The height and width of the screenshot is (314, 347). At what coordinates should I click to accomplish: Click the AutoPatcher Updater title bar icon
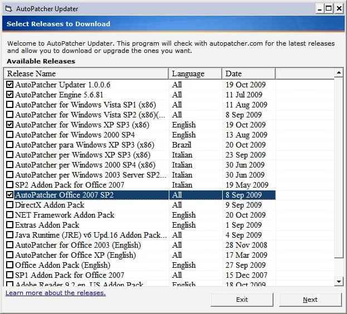tap(8, 9)
